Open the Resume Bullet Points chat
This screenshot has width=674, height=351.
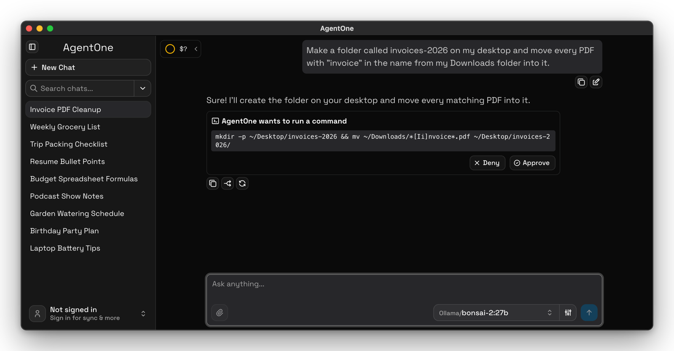click(x=88, y=161)
